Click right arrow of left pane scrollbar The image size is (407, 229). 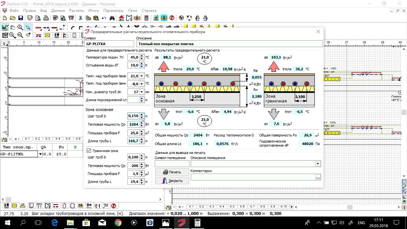(161, 199)
